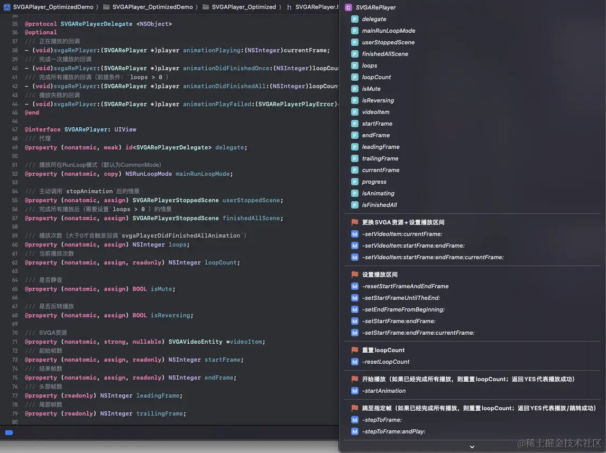This screenshot has width=606, height=453.
Task: Click NSRunLoopMode type on line 52
Action: click(149, 174)
